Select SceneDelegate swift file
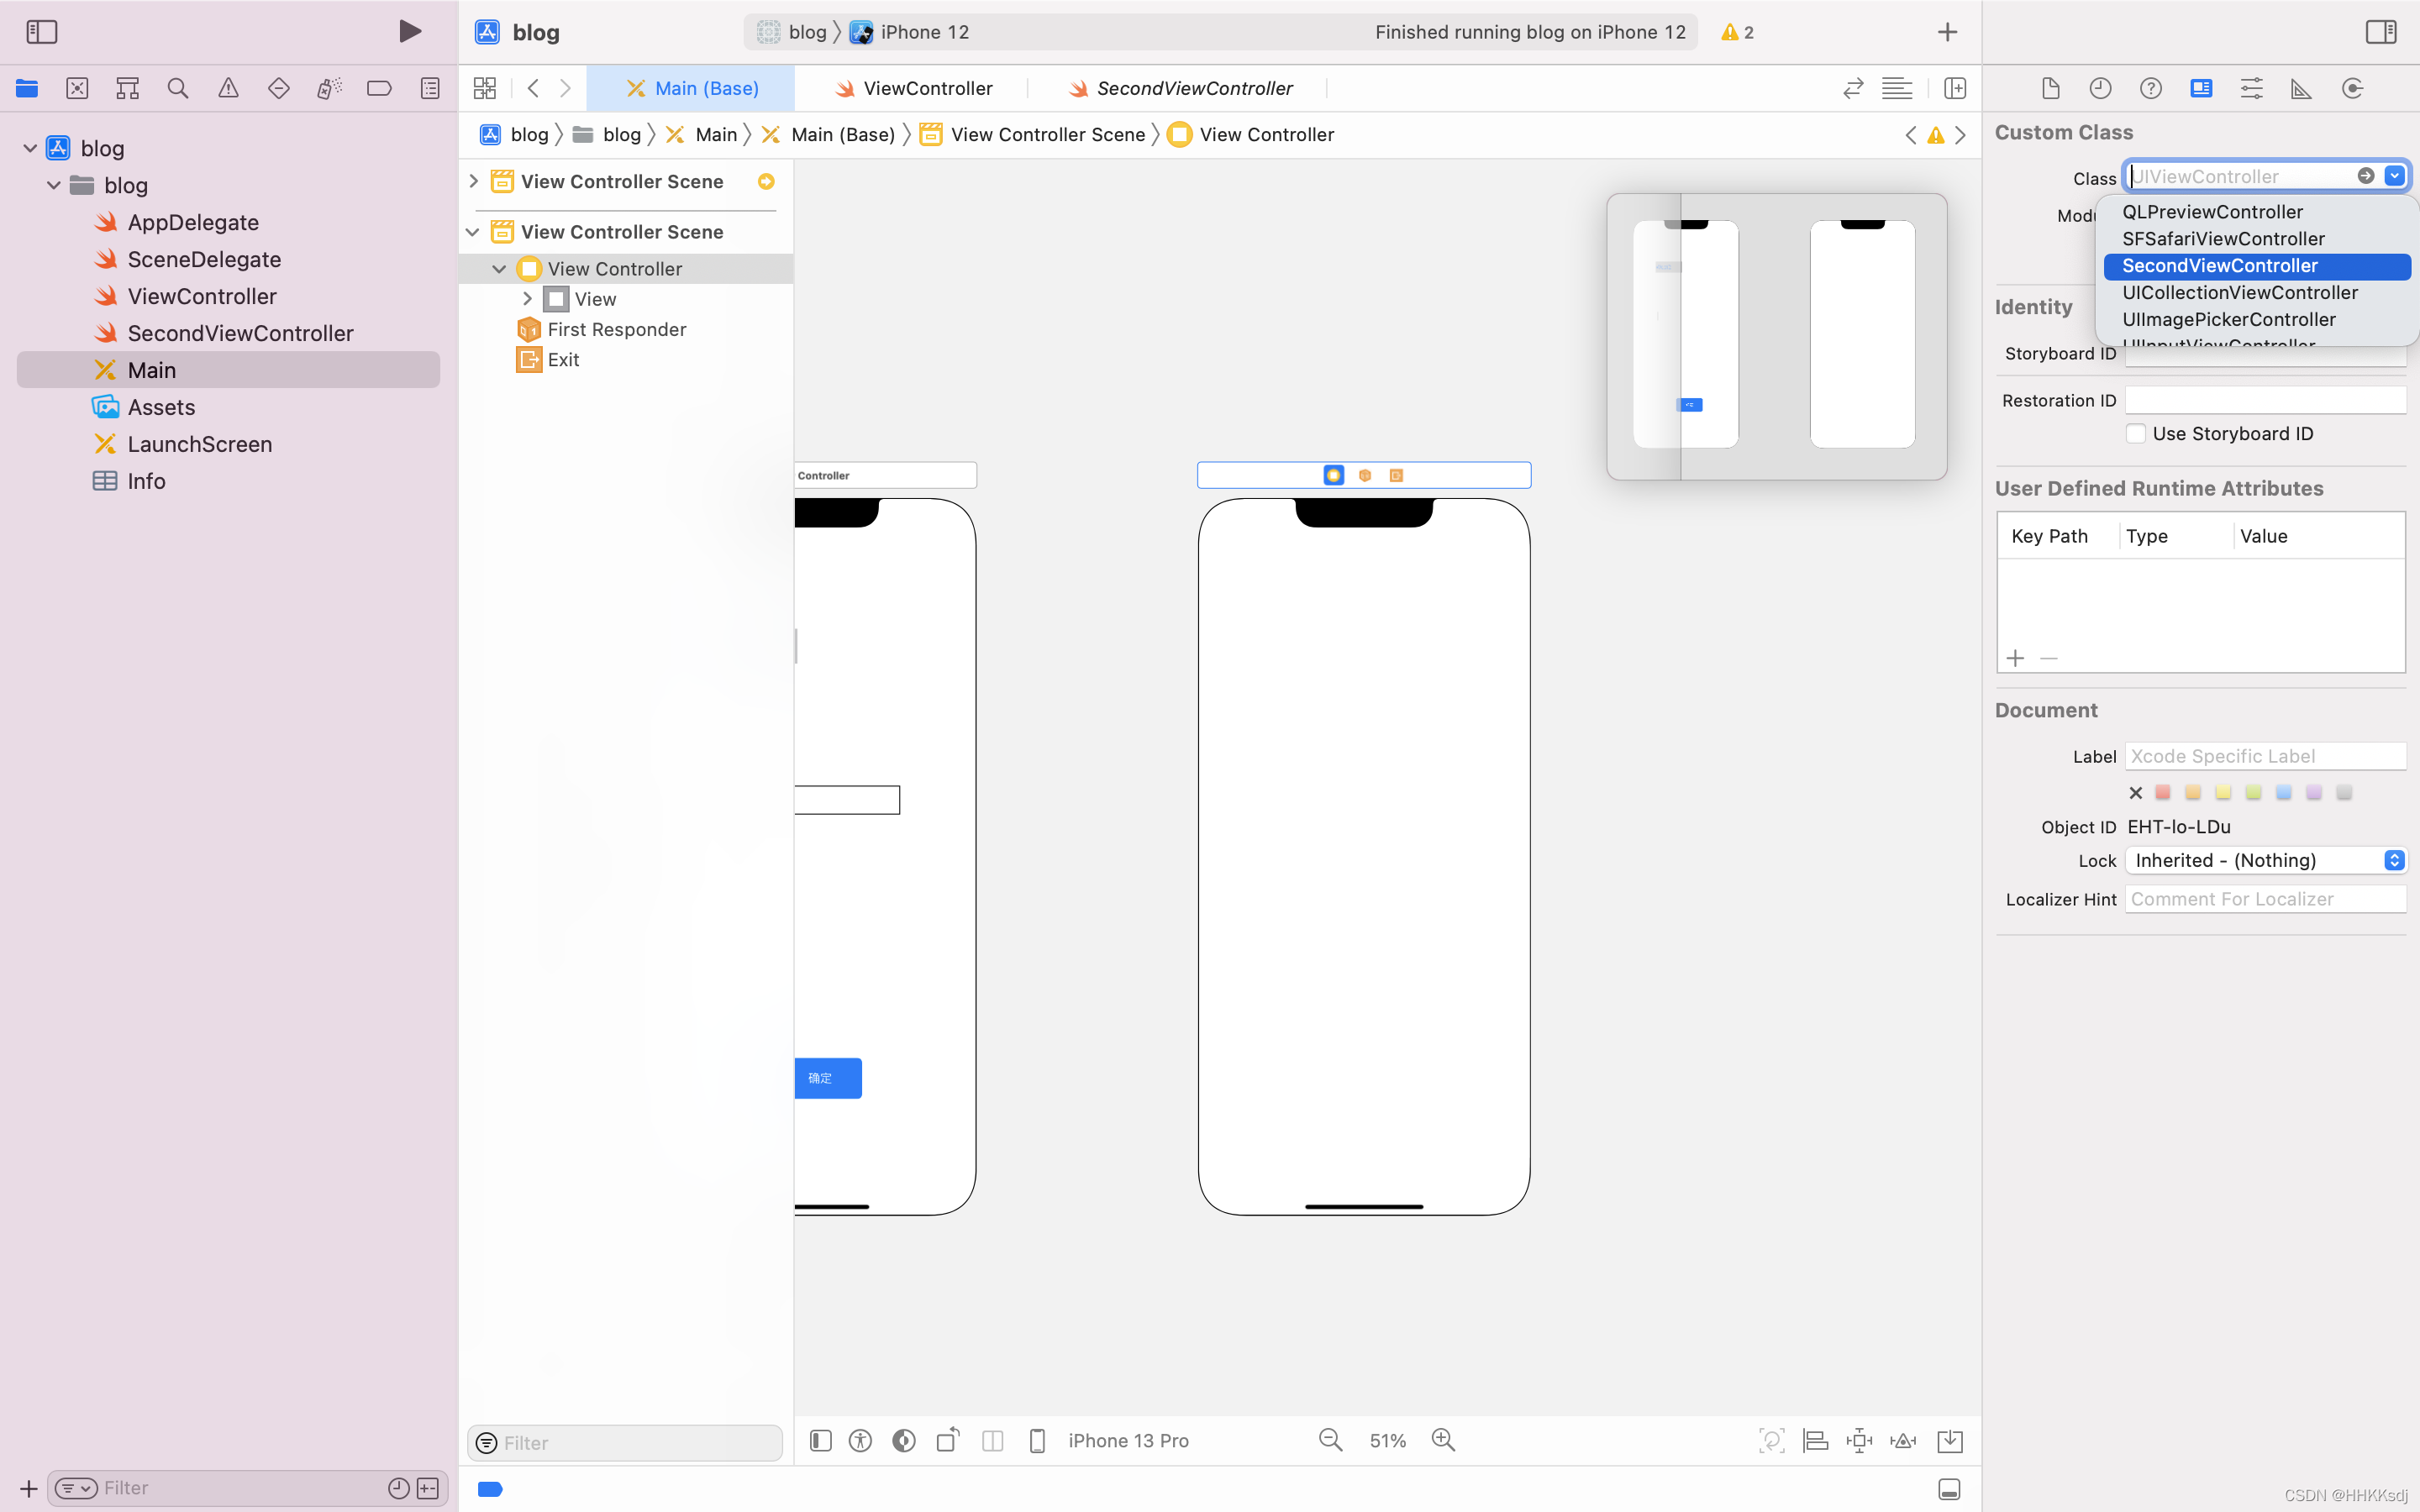The height and width of the screenshot is (1512, 2420). (204, 259)
